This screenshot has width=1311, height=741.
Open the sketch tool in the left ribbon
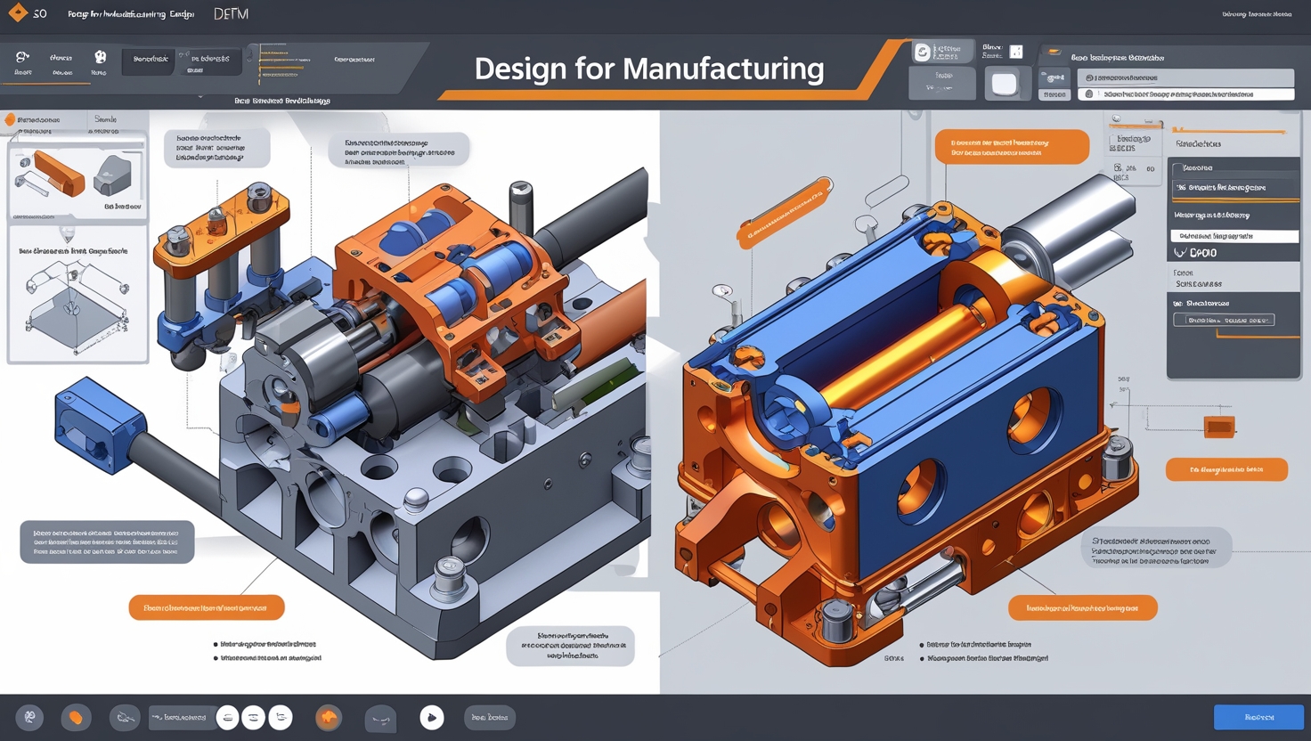pos(22,59)
